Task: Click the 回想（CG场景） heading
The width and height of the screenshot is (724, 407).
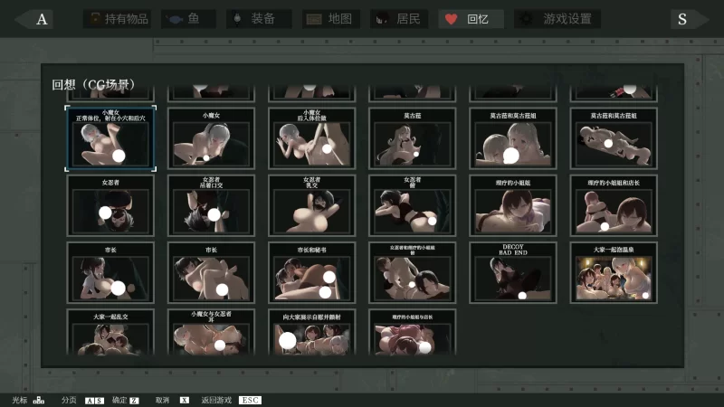Action: click(x=94, y=85)
